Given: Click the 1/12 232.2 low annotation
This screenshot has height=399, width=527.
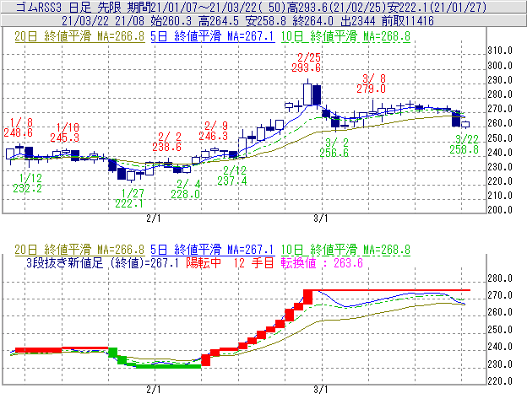Looking at the screenshot, I should click(x=28, y=183).
